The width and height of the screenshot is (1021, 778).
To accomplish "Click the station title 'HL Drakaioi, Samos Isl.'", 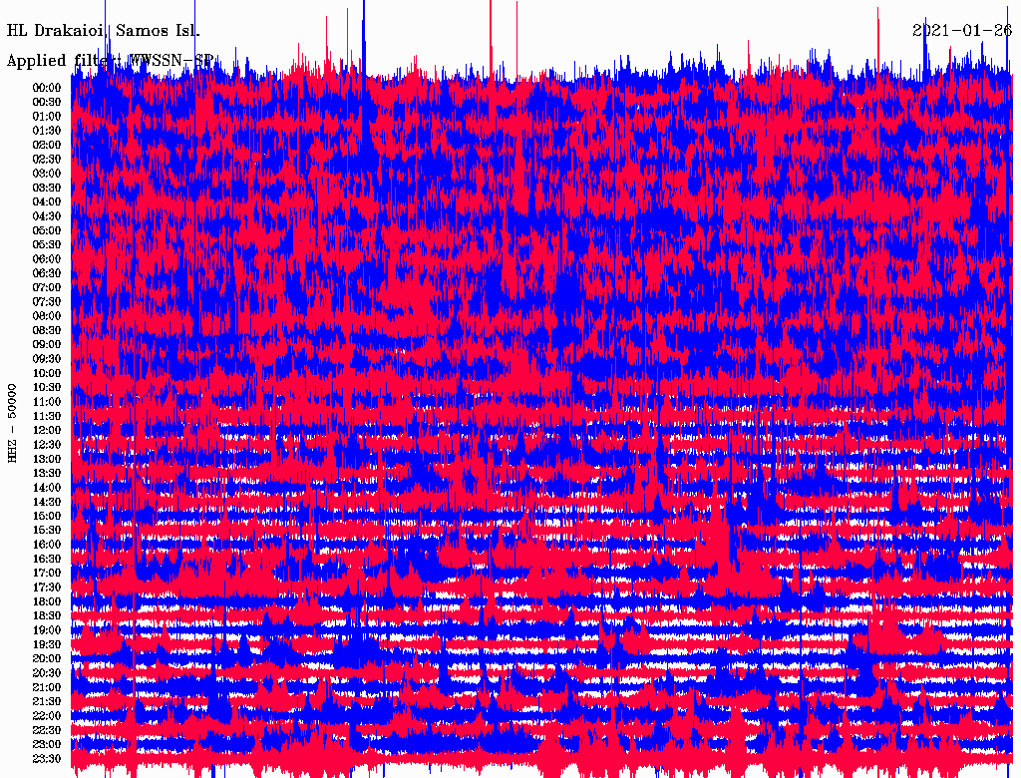I will coord(104,30).
